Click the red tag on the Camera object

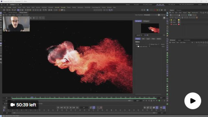(179, 24)
